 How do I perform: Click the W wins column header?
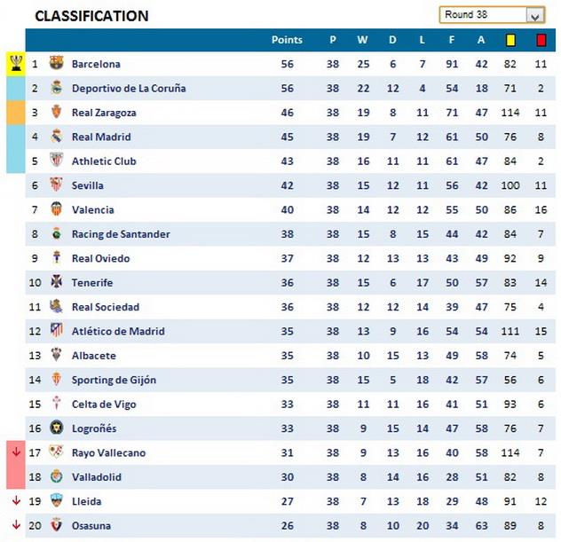(362, 40)
